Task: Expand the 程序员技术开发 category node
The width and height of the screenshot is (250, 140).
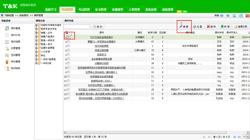Action: pyautogui.click(x=36, y=29)
